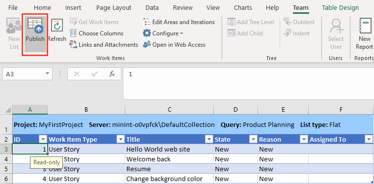Open the File menu
This screenshot has width=374, height=184.
point(13,8)
